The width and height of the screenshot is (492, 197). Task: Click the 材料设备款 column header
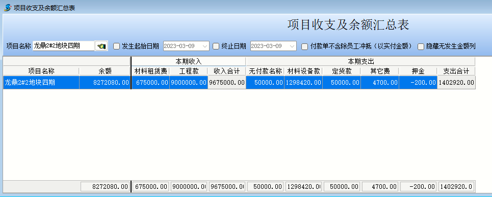tap(303, 71)
